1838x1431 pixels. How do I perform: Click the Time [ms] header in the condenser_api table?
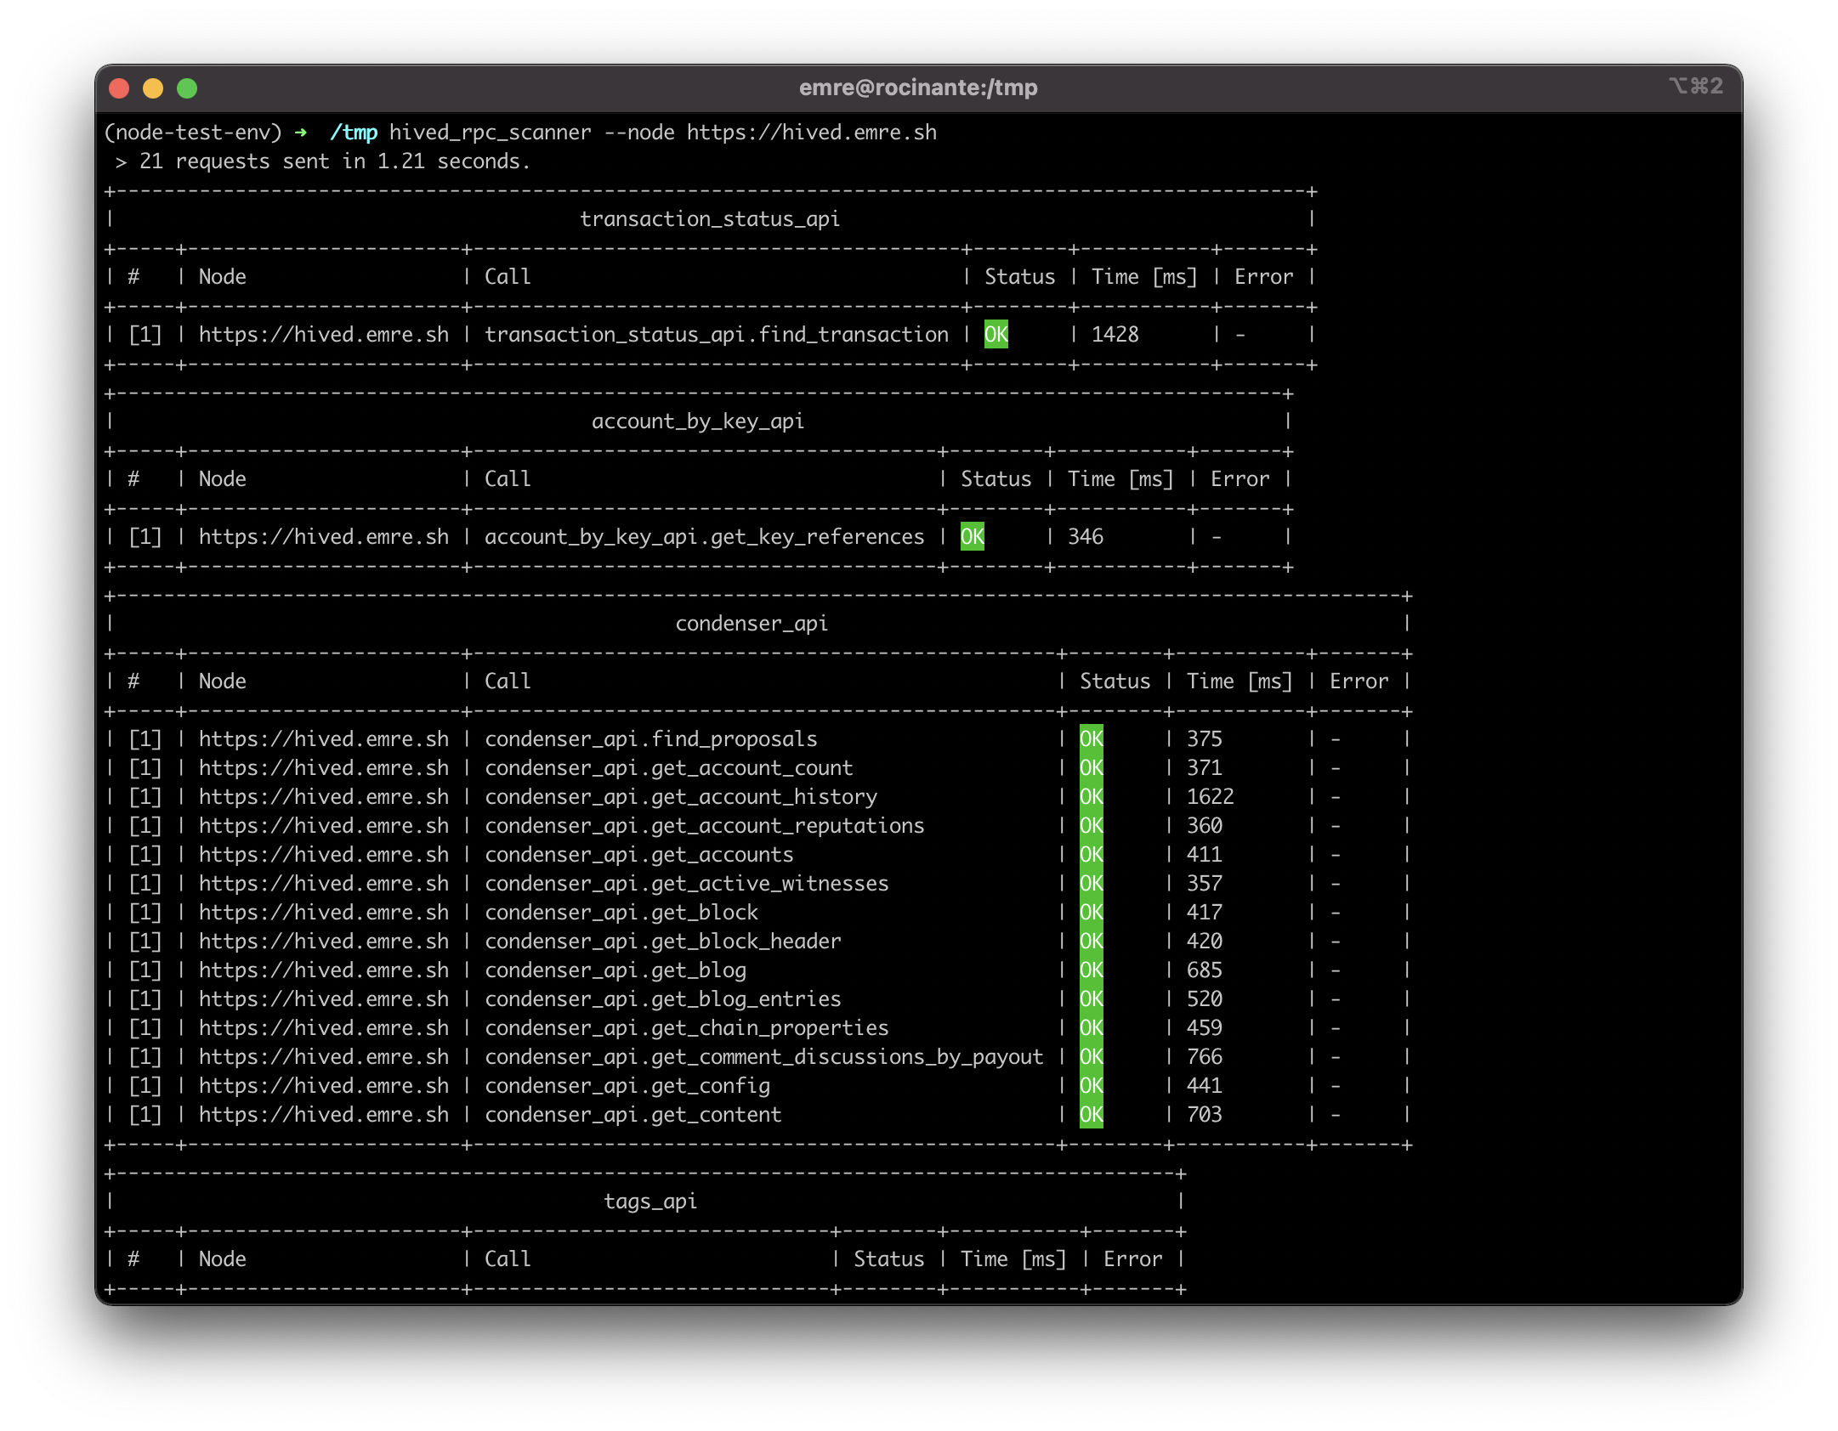(x=1240, y=682)
